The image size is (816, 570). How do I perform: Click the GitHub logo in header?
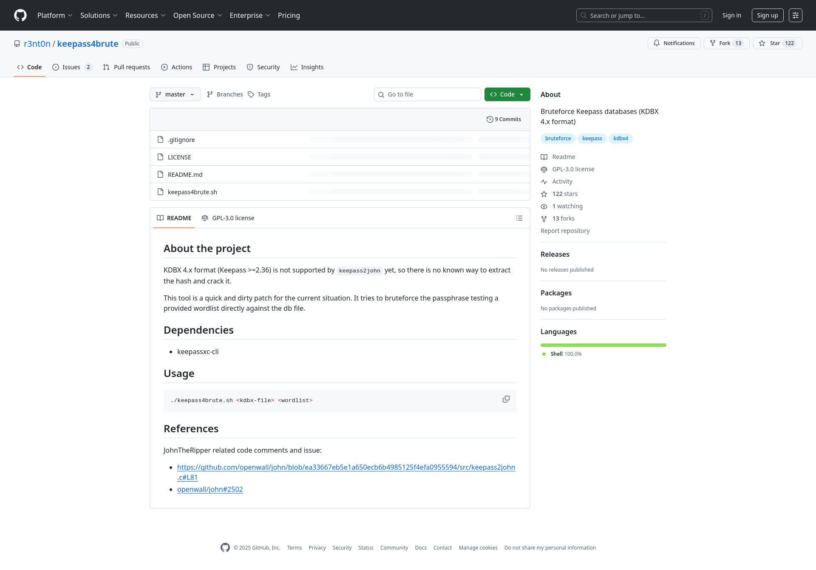click(x=20, y=15)
